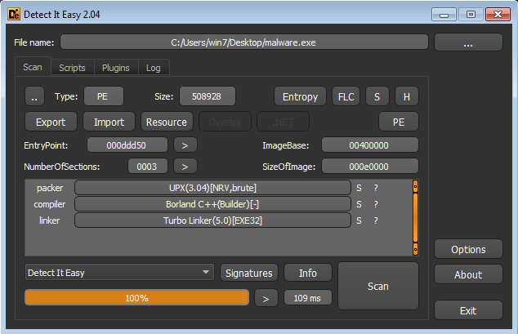
Task: Click the S link in compiler row
Action: (359, 204)
